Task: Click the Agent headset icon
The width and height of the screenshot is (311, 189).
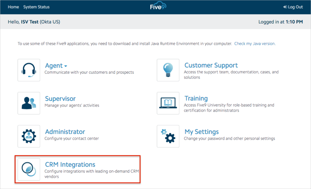Action: (x=29, y=70)
